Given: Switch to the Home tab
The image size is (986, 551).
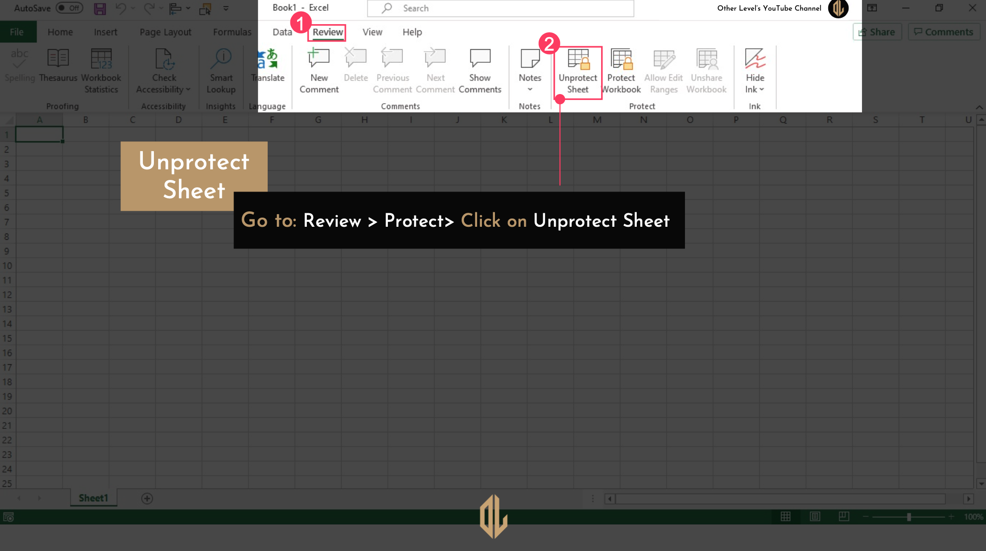Looking at the screenshot, I should coord(60,32).
